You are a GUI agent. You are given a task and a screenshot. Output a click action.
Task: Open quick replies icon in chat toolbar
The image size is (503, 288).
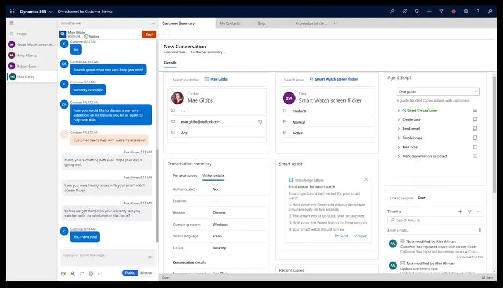(63, 273)
